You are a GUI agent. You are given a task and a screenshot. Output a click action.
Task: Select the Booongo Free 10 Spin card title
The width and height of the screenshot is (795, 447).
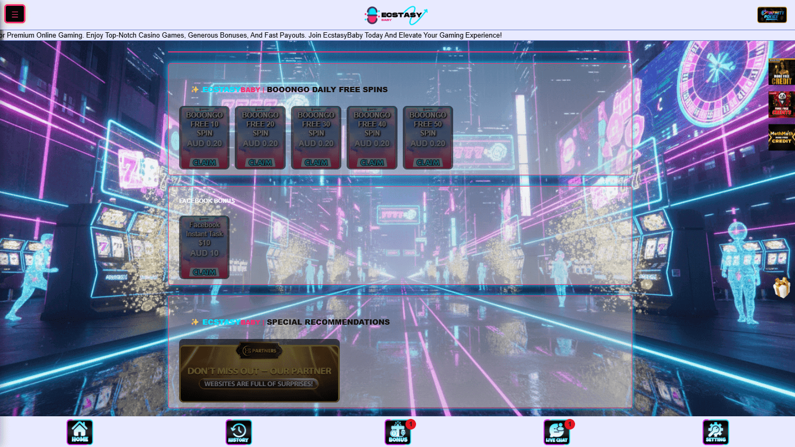click(205, 124)
